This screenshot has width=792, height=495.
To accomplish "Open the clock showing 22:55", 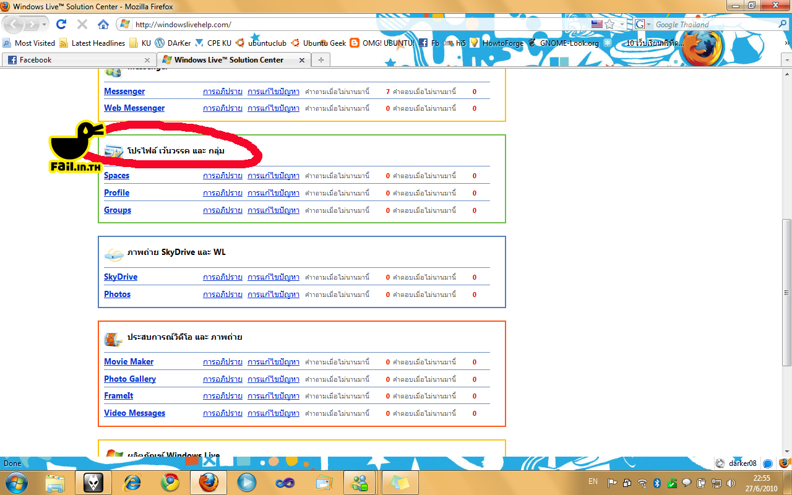I will (x=761, y=483).
